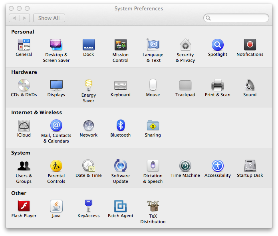Click the Show All button
This screenshot has height=236, width=278.
point(49,18)
